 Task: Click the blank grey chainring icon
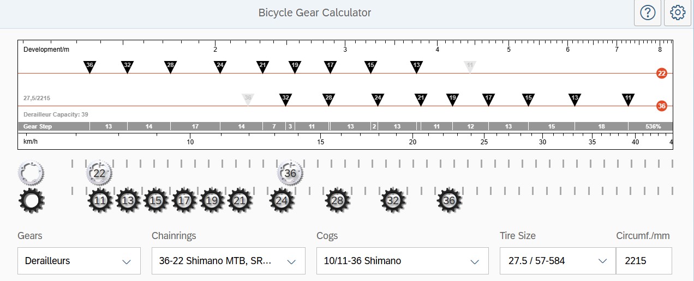[31, 173]
